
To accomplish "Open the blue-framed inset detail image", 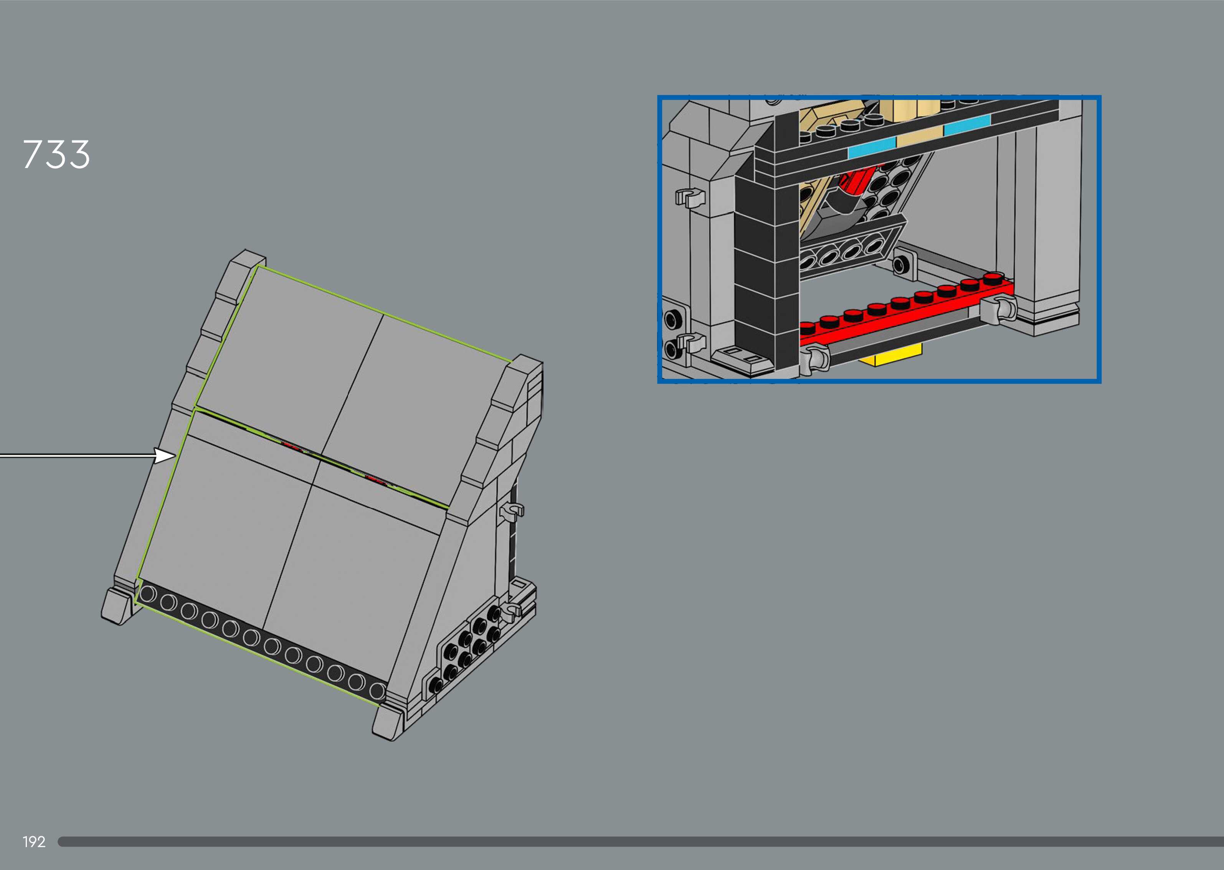I will click(879, 239).
